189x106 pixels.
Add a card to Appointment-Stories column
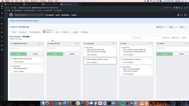pos(40,43)
